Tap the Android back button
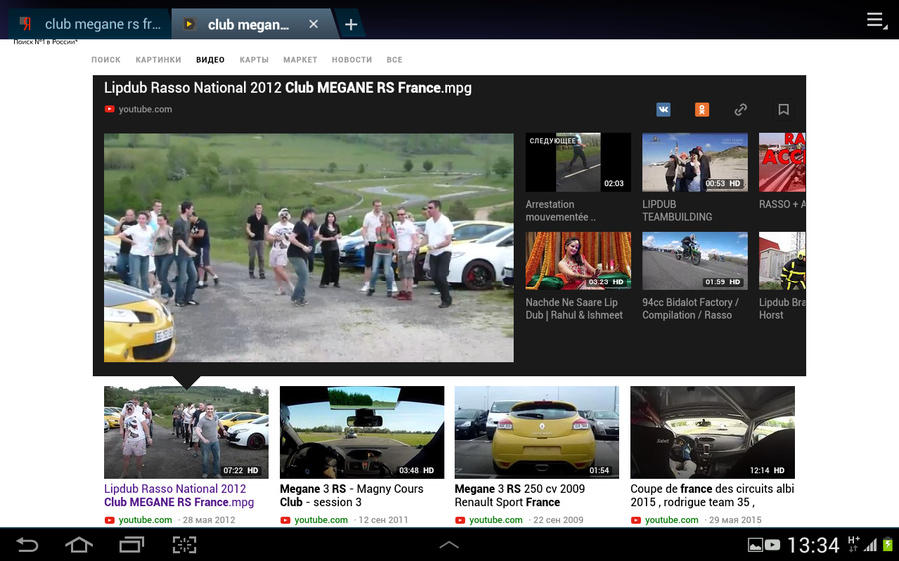The image size is (899, 561). pyautogui.click(x=26, y=544)
